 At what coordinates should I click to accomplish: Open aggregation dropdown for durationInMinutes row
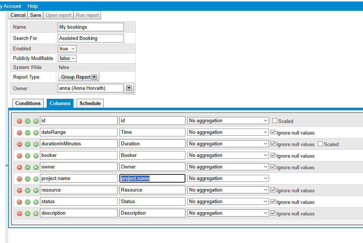coord(228,144)
